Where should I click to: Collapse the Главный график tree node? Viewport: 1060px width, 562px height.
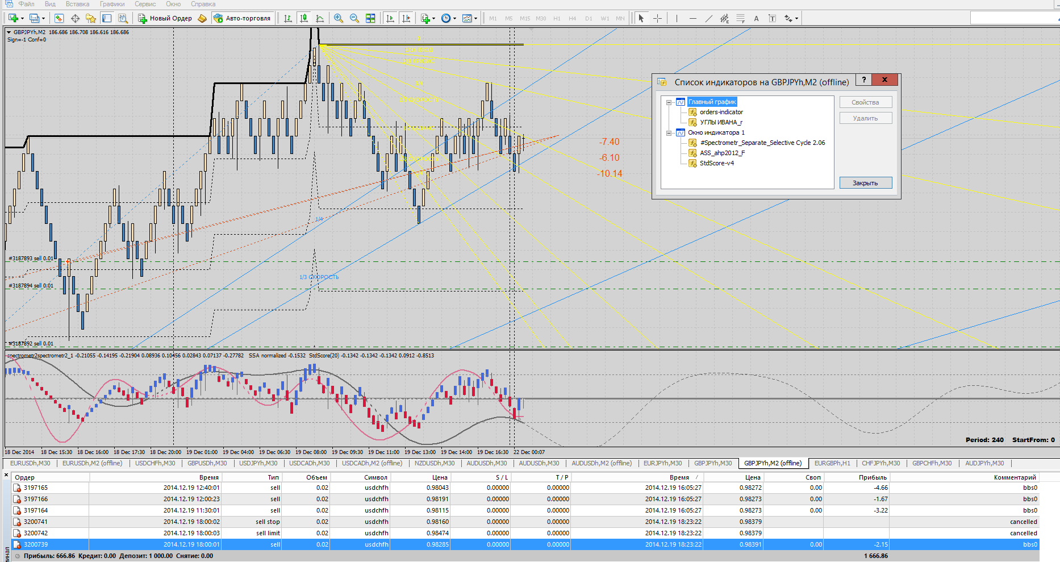(x=669, y=102)
